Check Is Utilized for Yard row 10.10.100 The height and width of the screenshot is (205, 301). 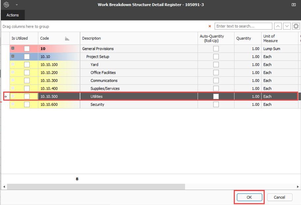(x=27, y=65)
